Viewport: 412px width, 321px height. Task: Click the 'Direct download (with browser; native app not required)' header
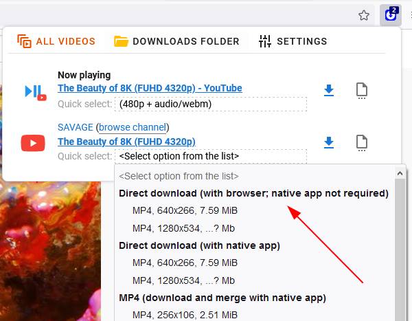coord(253,193)
